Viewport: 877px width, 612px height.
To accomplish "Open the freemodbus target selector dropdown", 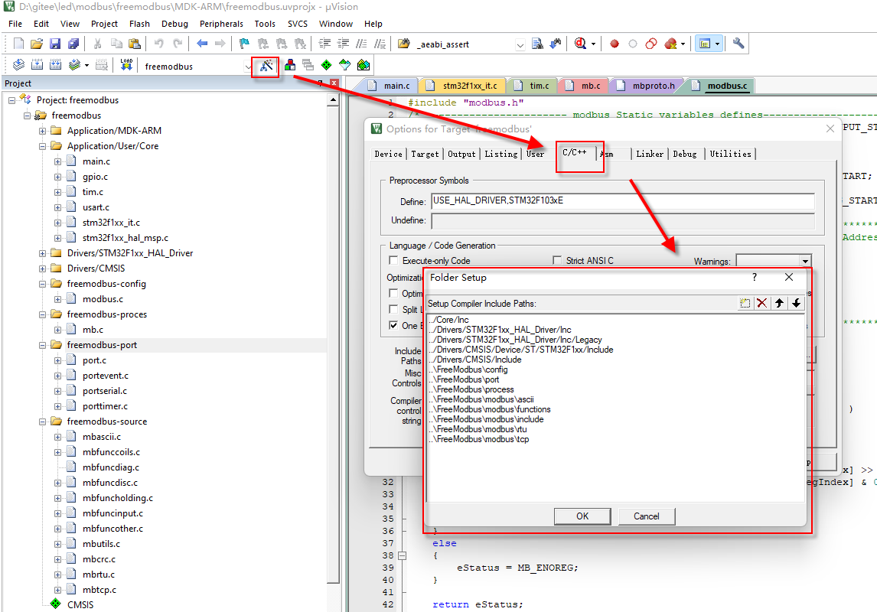I will pos(247,65).
